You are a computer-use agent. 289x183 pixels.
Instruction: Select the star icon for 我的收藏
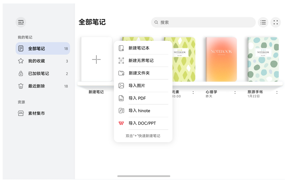tap(21, 61)
